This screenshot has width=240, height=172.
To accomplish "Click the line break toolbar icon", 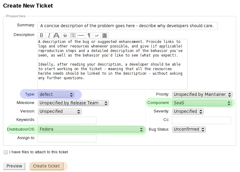I will click(x=97, y=35).
